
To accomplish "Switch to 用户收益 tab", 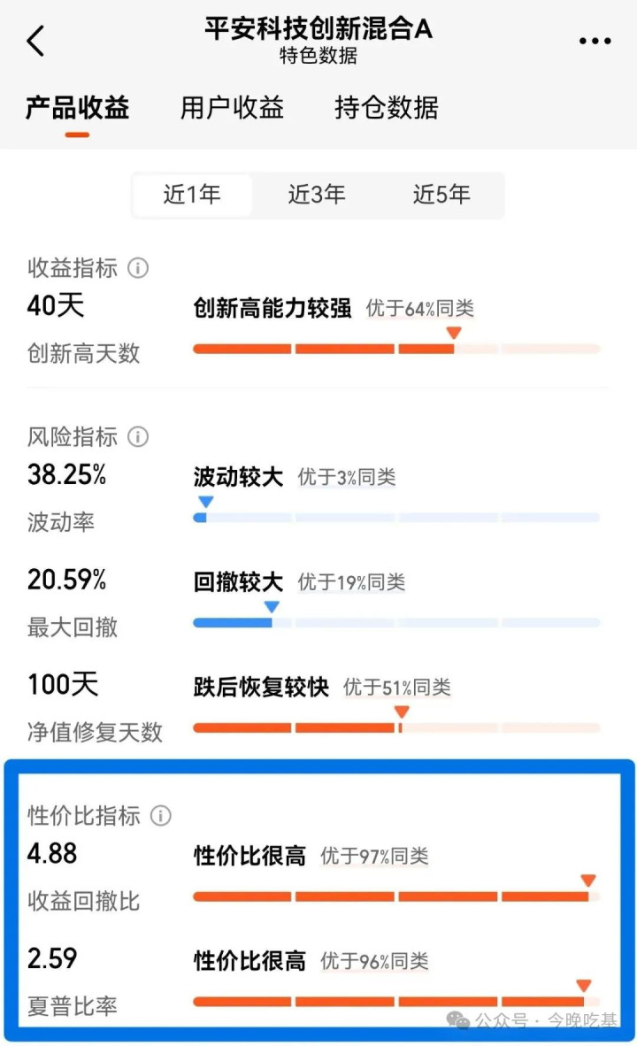I will tap(232, 108).
